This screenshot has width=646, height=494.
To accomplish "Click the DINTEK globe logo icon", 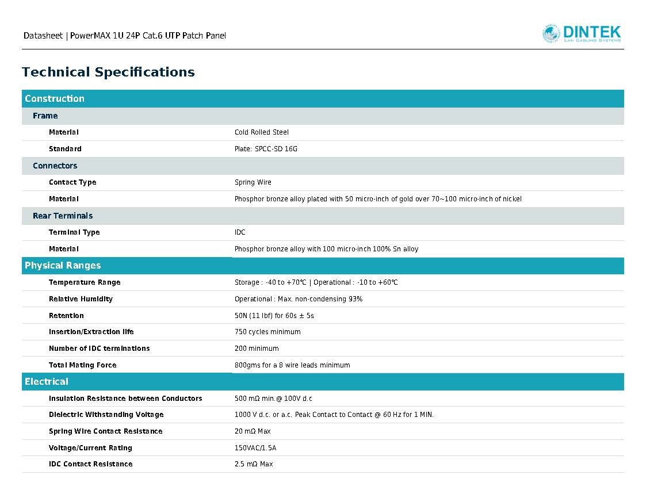I will 551,33.
